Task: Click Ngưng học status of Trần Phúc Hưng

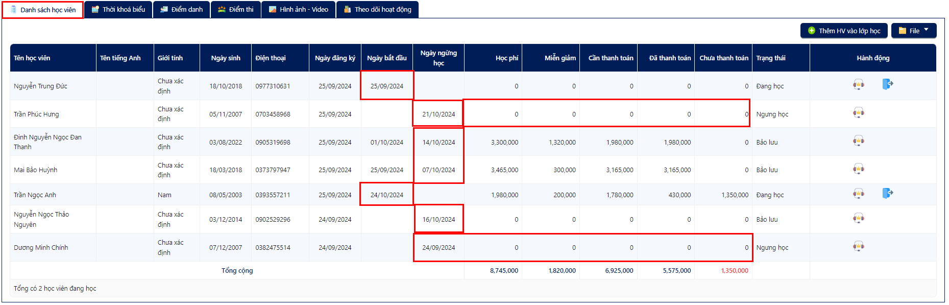Action: [x=772, y=114]
